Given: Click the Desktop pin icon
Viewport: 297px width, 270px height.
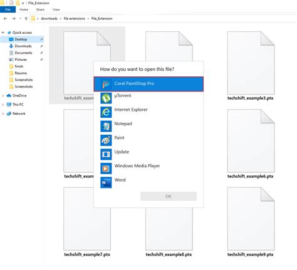Looking at the screenshot, I should click(41, 39).
